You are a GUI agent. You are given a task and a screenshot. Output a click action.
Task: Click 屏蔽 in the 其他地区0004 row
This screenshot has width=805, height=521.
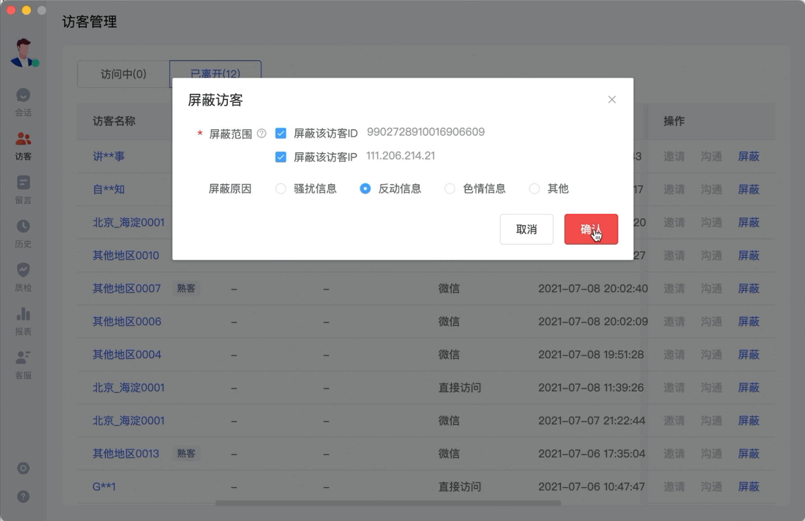coord(749,354)
